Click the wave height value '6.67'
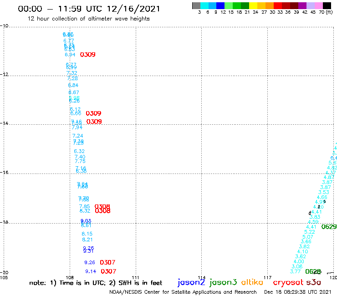The width and height of the screenshot is (337, 296). click(x=74, y=92)
